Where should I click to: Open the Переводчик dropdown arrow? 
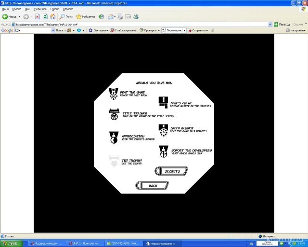[184, 30]
